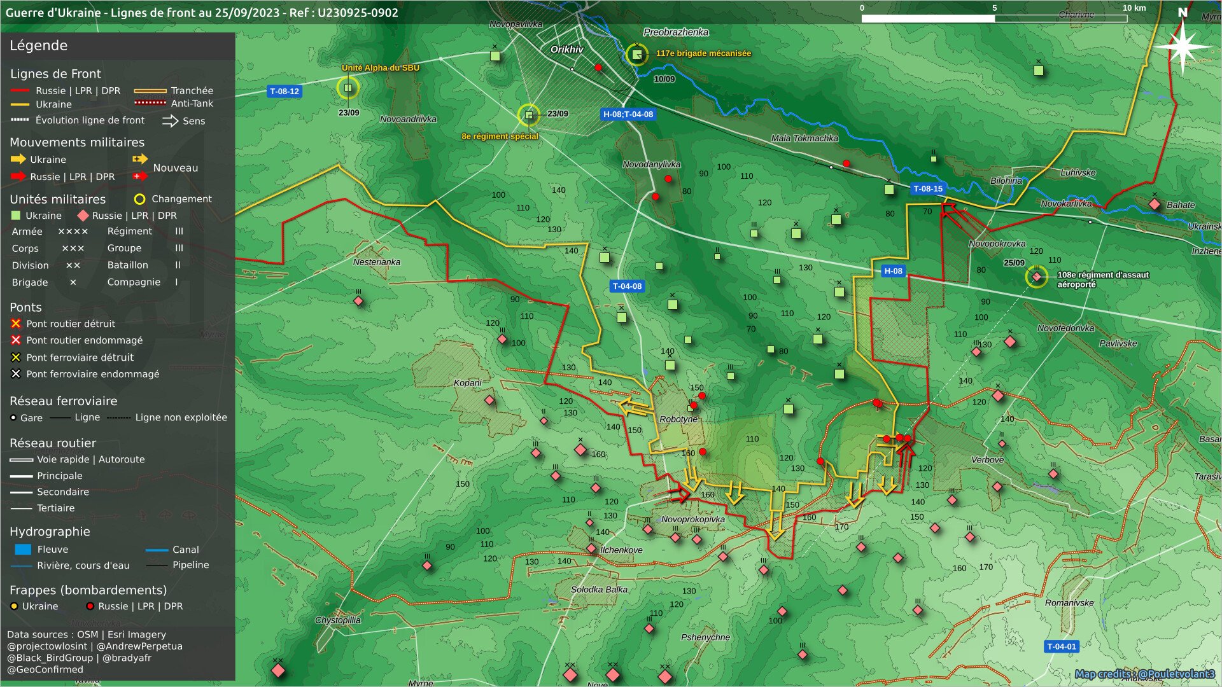Click the Novofedorivka village label
Viewport: 1222px width, 687px height.
tap(1065, 328)
